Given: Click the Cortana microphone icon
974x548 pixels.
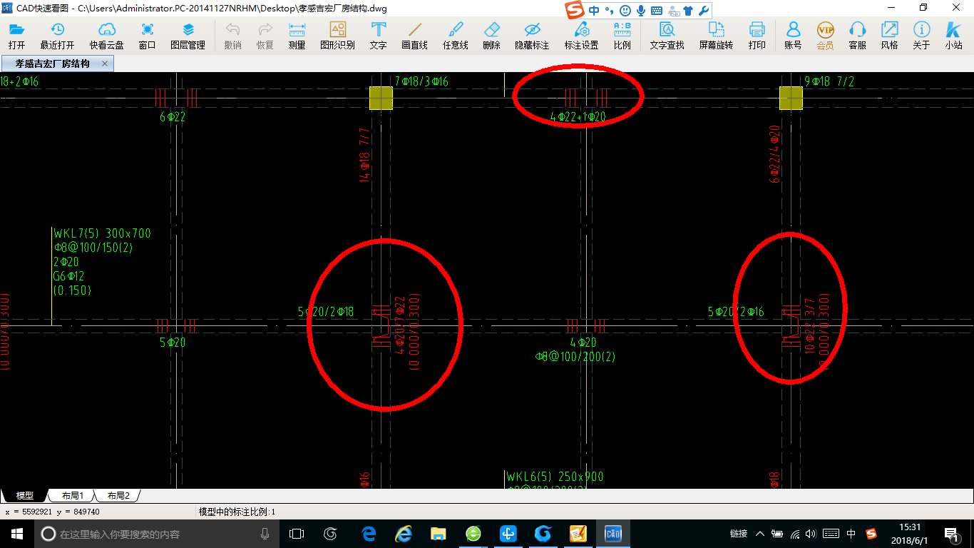Looking at the screenshot, I should coord(265,533).
